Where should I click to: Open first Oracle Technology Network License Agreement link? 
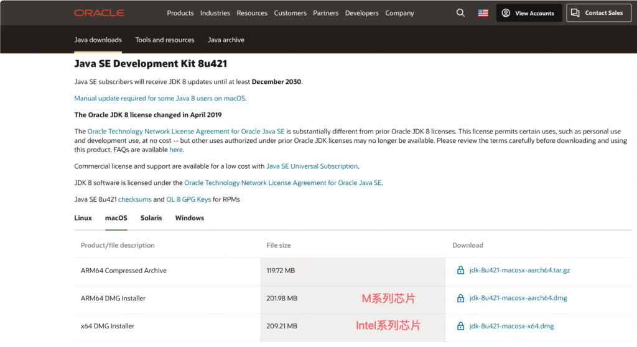pyautogui.click(x=185, y=132)
